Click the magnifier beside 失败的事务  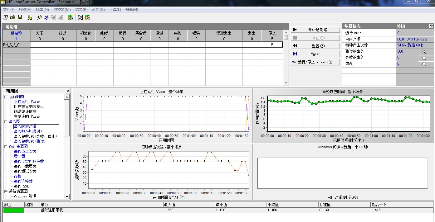click(424, 58)
